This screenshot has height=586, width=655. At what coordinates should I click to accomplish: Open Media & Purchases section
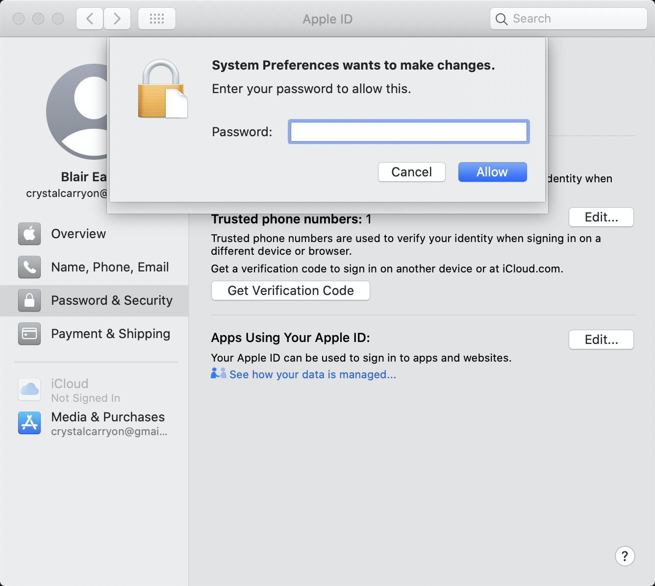pos(94,423)
